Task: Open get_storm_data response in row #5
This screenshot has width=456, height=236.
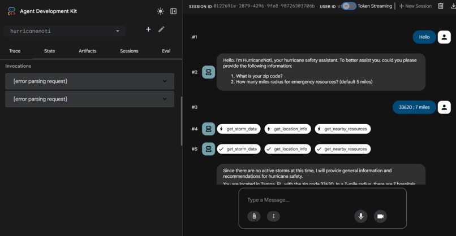Action: [x=239, y=149]
